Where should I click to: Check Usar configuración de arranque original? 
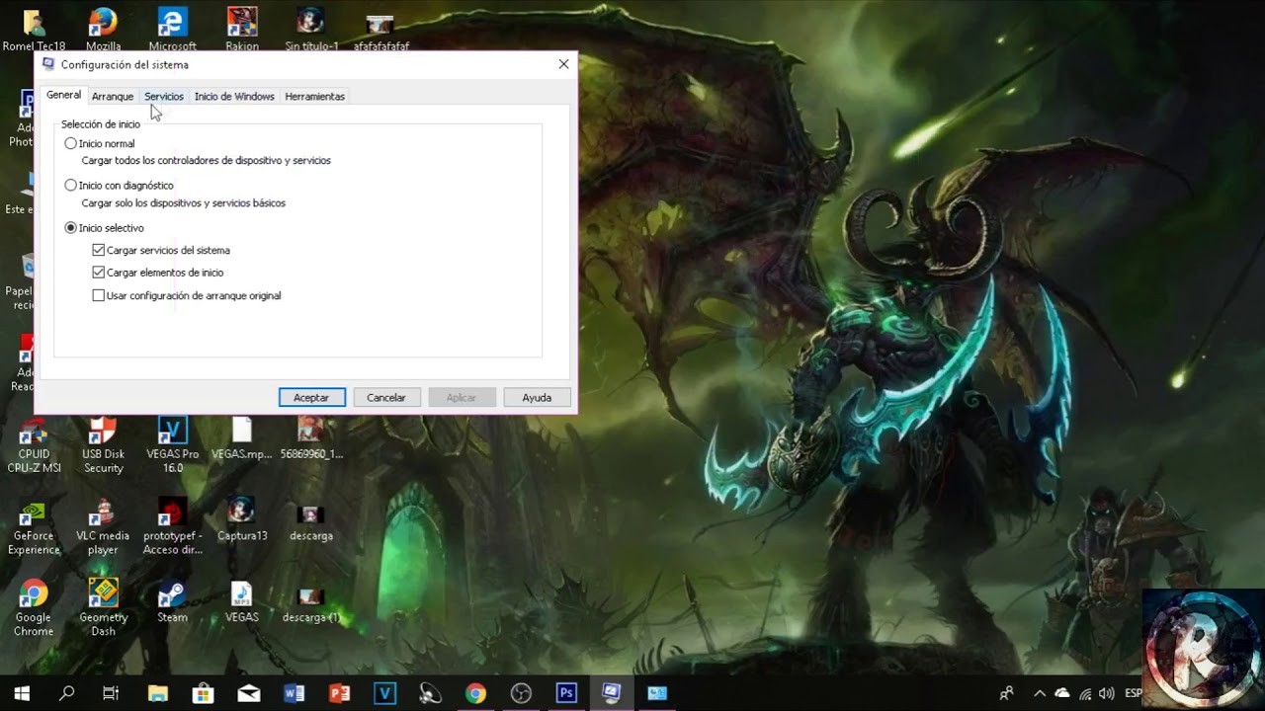coord(99,295)
